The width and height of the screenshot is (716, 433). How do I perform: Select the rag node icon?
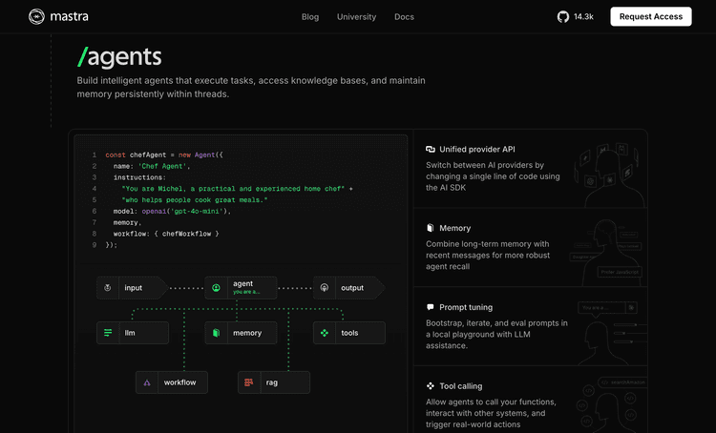(248, 382)
